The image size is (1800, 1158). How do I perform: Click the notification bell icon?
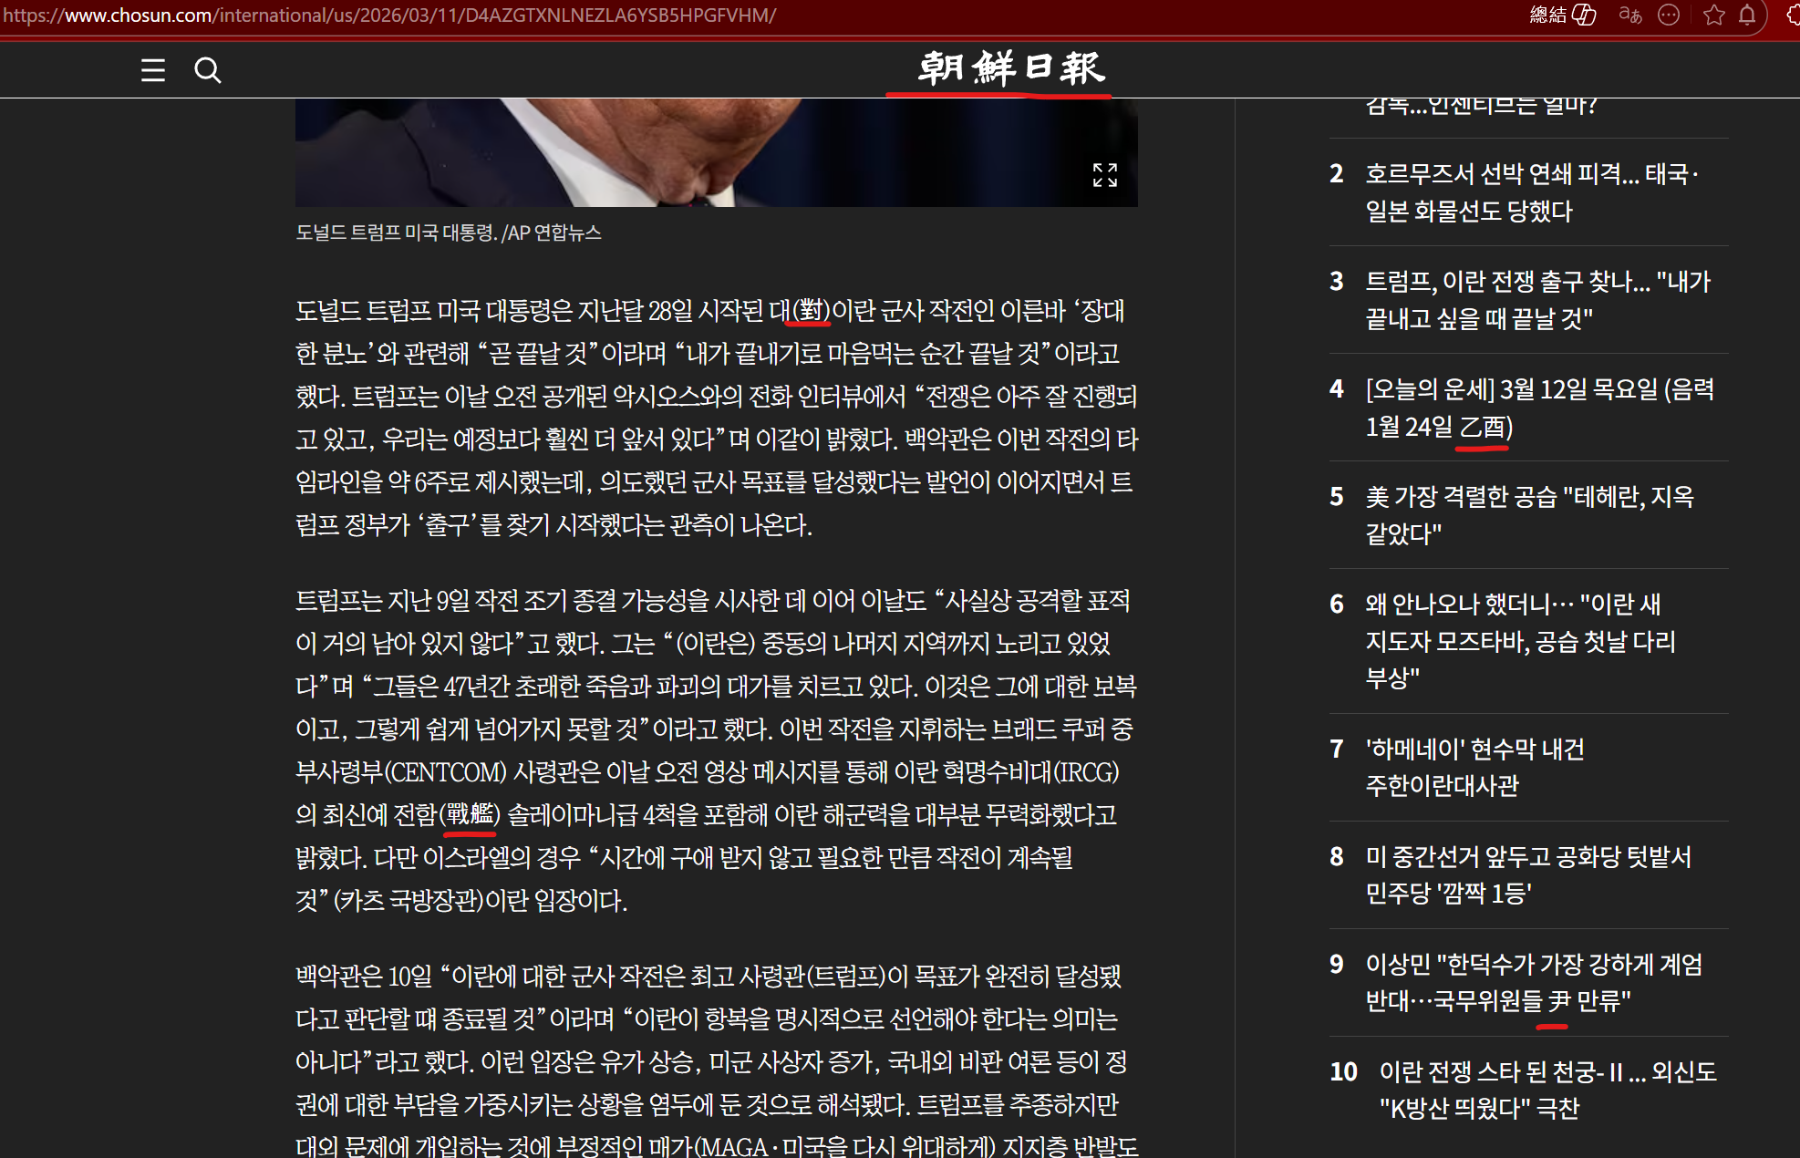coord(1747,16)
